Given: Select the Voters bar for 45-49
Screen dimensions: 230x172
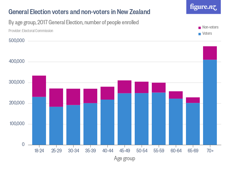Looking at the screenshot, I should pyautogui.click(x=125, y=119).
